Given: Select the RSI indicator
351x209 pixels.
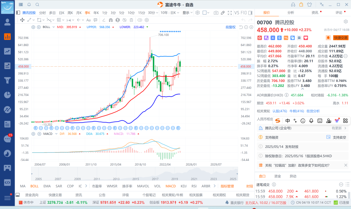Looking at the screenshot, I should point(194,186).
